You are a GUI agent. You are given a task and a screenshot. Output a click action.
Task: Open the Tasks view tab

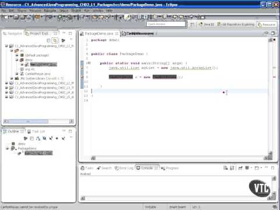coord(87,168)
